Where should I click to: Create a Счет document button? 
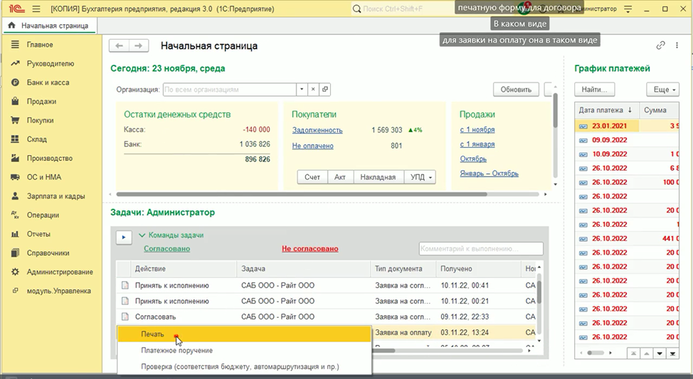pos(312,177)
